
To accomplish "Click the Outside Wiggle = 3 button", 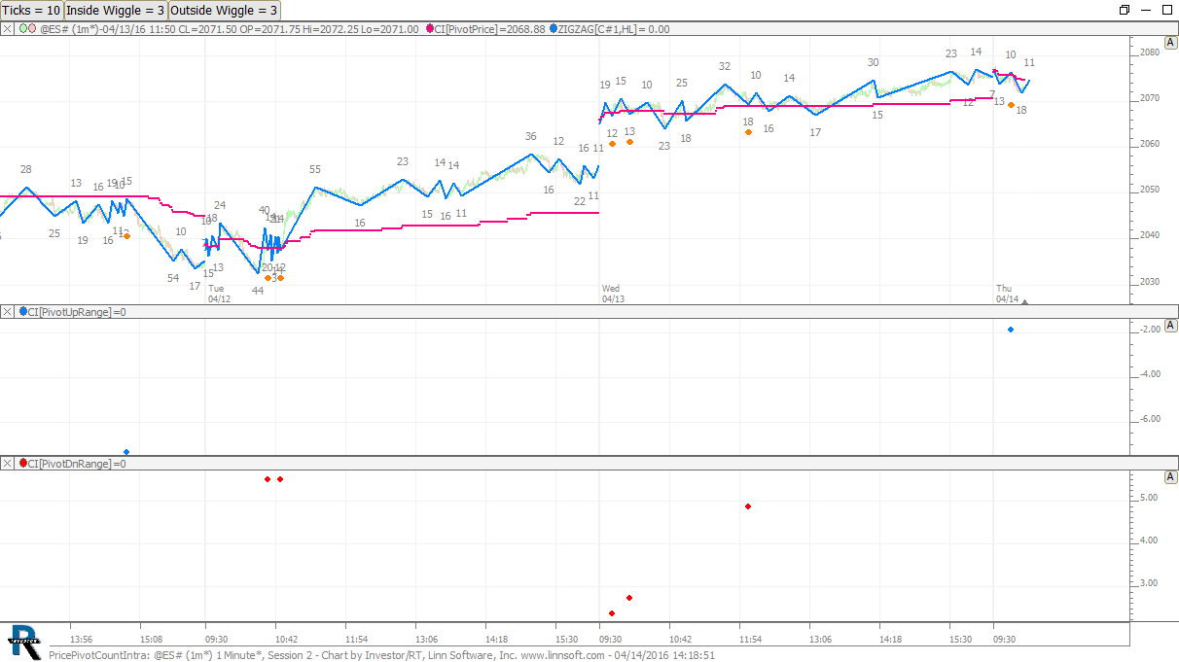I will (x=225, y=10).
